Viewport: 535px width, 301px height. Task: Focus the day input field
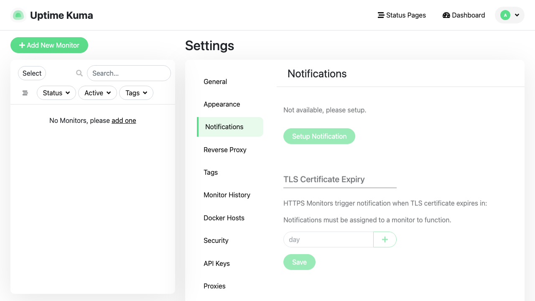click(328, 240)
